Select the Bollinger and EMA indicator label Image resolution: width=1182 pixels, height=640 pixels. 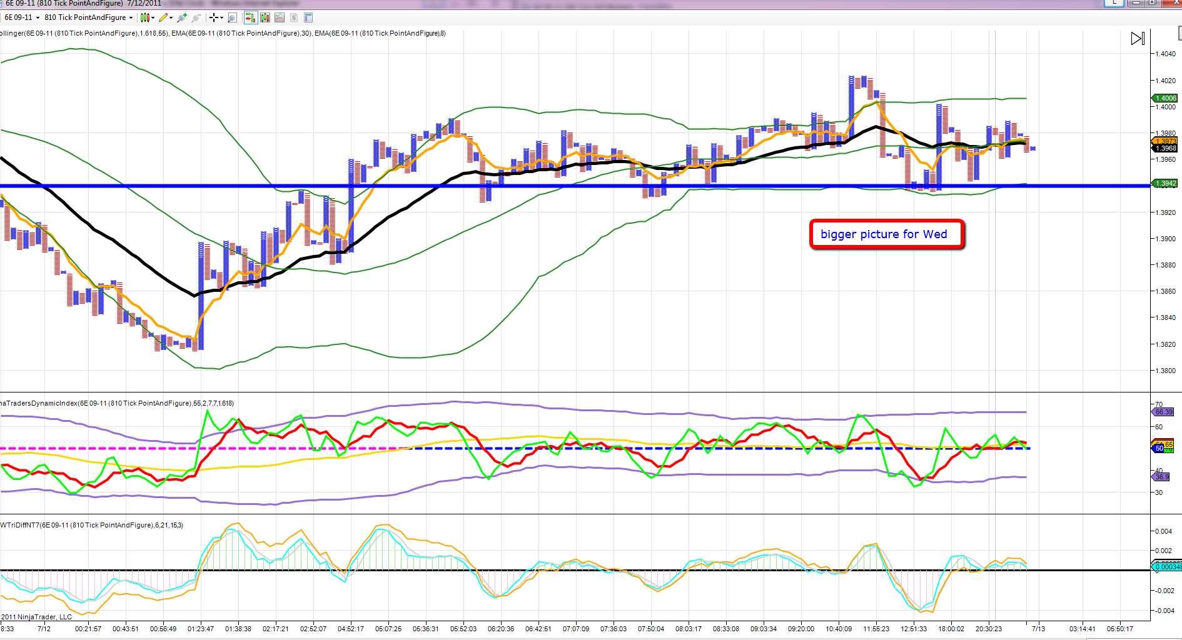223,33
